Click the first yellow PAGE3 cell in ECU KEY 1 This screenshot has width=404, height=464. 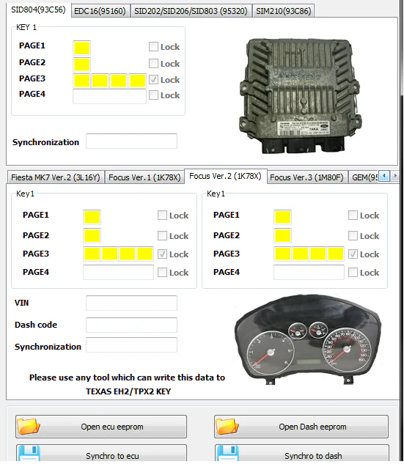(82, 81)
